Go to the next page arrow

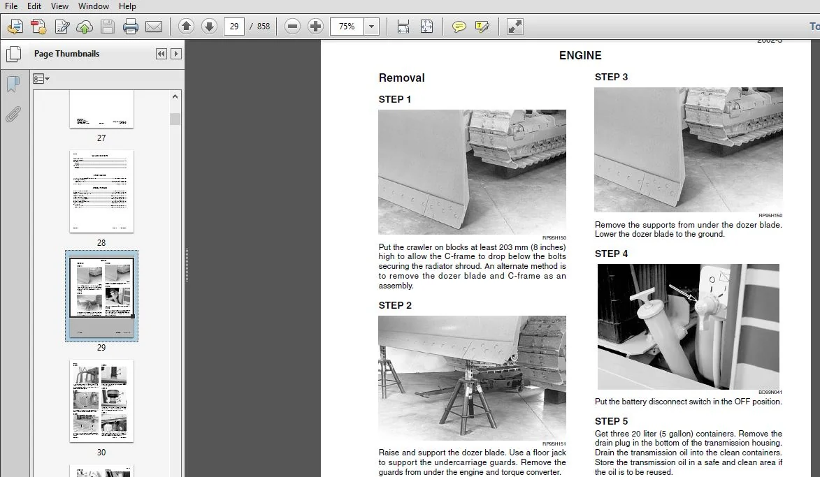click(209, 26)
